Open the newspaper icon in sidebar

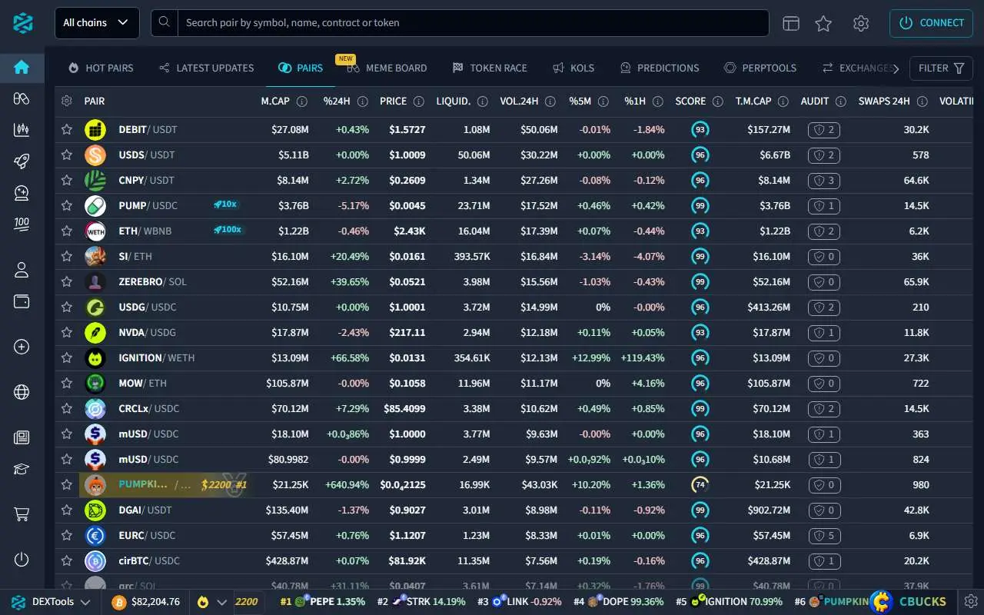pos(22,437)
